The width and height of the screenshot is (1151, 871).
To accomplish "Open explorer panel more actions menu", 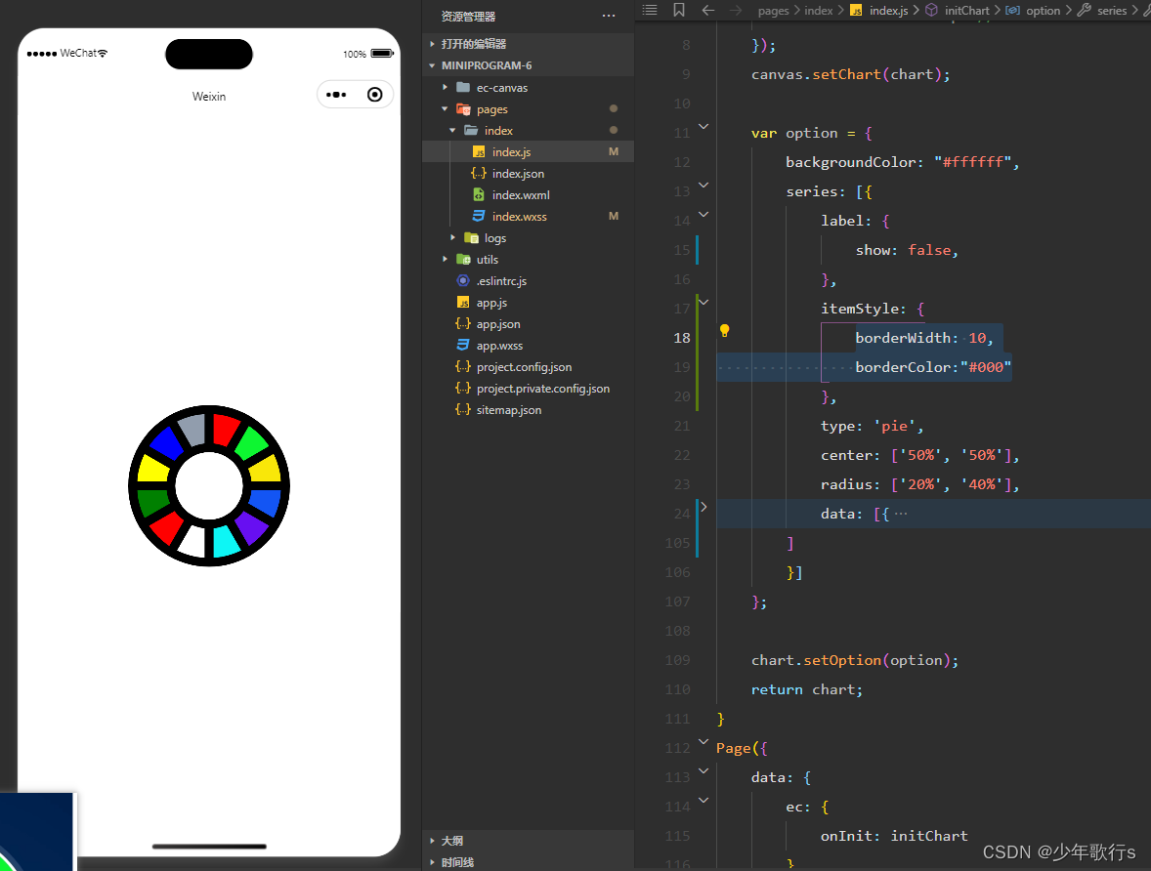I will click(x=609, y=17).
